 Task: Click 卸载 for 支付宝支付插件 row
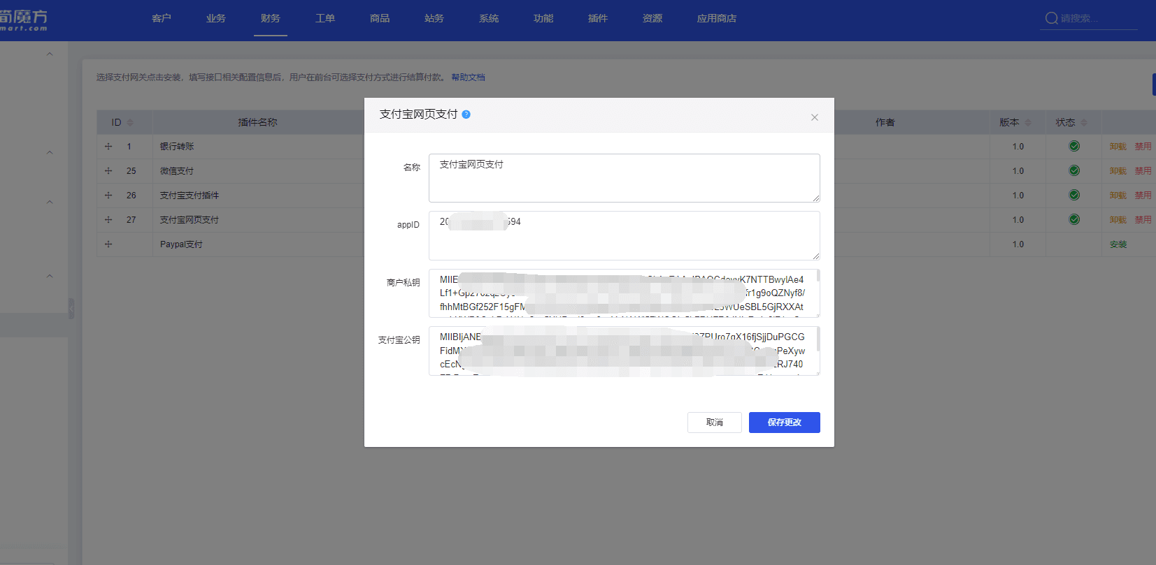pyautogui.click(x=1118, y=196)
